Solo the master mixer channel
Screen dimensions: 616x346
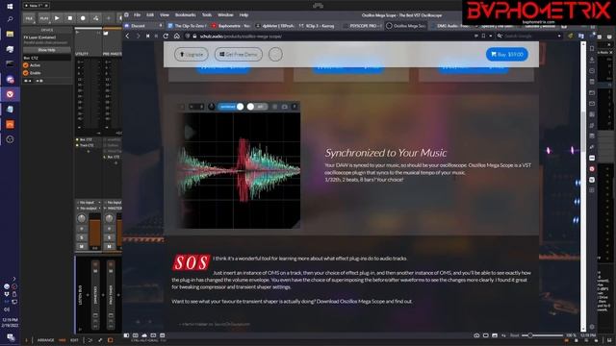109,237
